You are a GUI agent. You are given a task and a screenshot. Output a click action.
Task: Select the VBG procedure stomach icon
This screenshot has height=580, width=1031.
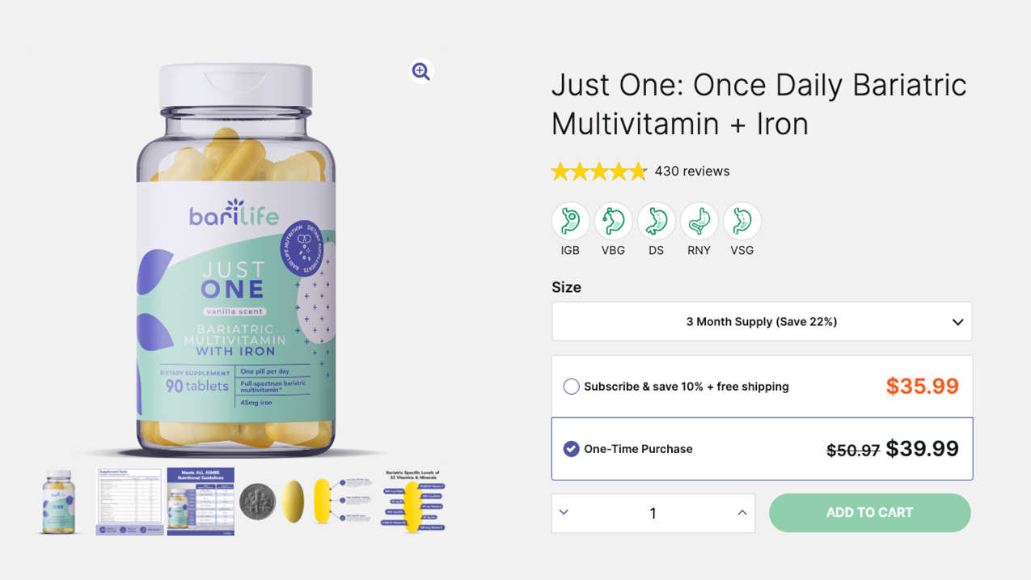pyautogui.click(x=613, y=222)
